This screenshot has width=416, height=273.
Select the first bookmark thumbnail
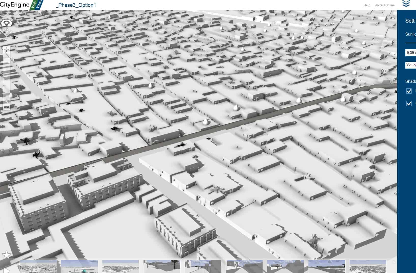(x=38, y=266)
